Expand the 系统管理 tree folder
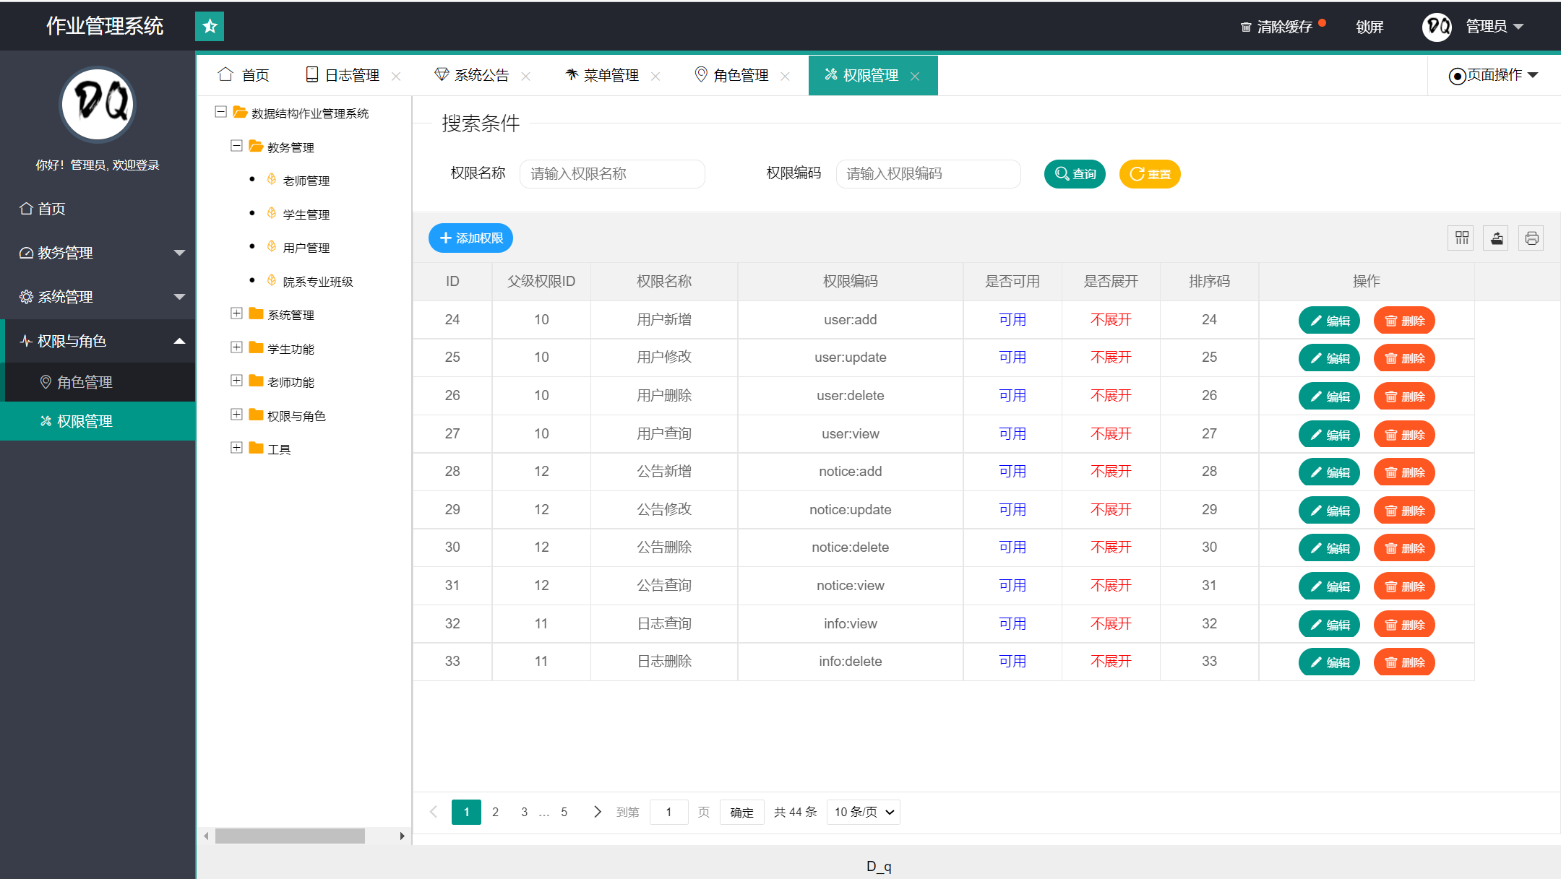This screenshot has width=1561, height=879. coord(236,313)
